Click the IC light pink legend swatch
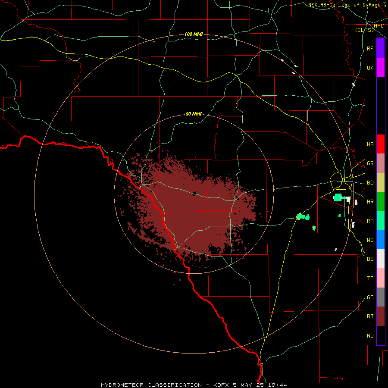 point(381,278)
